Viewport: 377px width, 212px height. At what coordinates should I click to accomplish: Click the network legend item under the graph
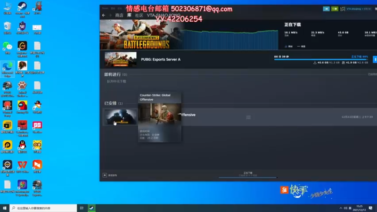click(288, 46)
